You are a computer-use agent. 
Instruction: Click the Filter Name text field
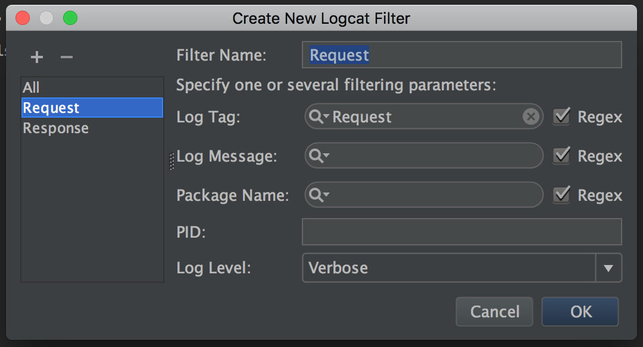click(x=461, y=55)
